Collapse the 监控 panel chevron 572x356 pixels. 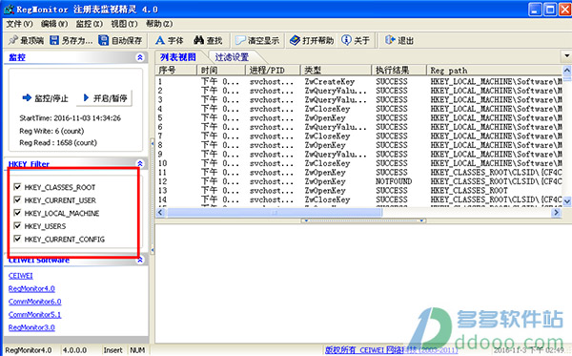(140, 57)
